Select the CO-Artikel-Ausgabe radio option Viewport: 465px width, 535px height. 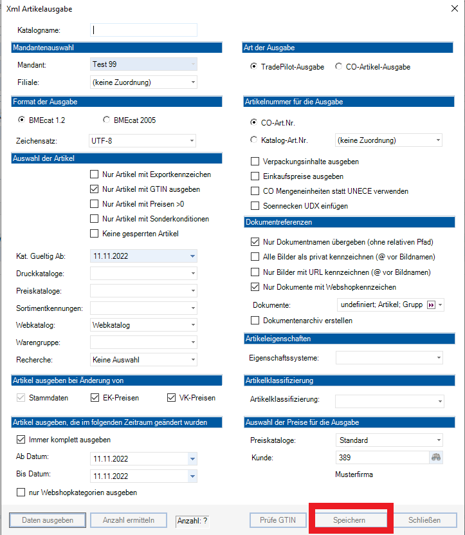[340, 67]
